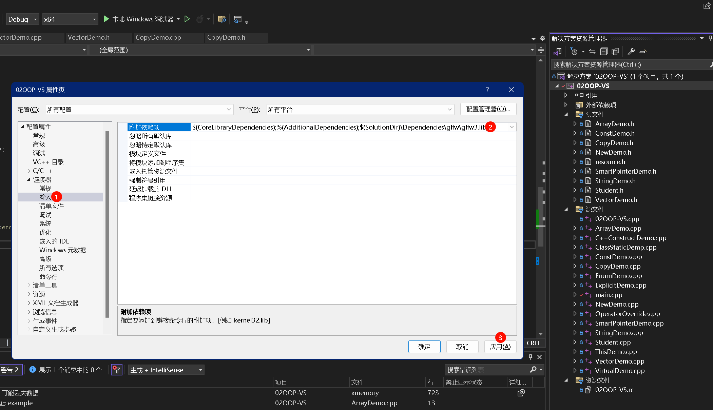Toggle the error list build filter icon
The height and width of the screenshot is (410, 713).
click(116, 370)
